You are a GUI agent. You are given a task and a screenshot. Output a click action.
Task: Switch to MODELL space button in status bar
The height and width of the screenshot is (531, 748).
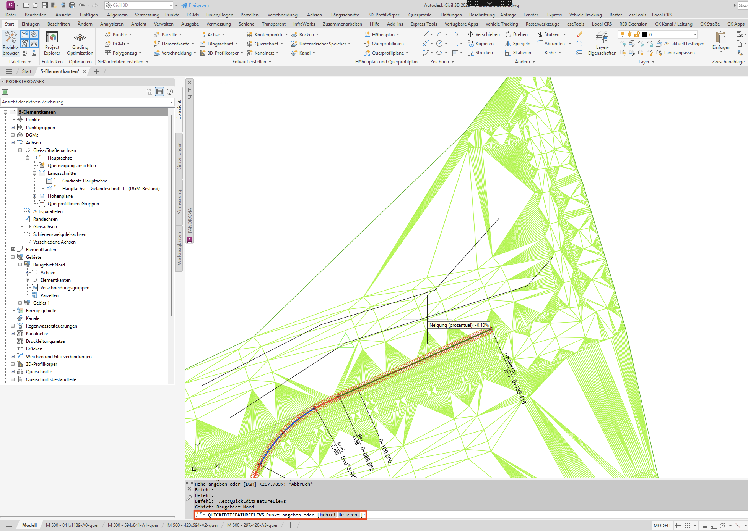point(662,526)
